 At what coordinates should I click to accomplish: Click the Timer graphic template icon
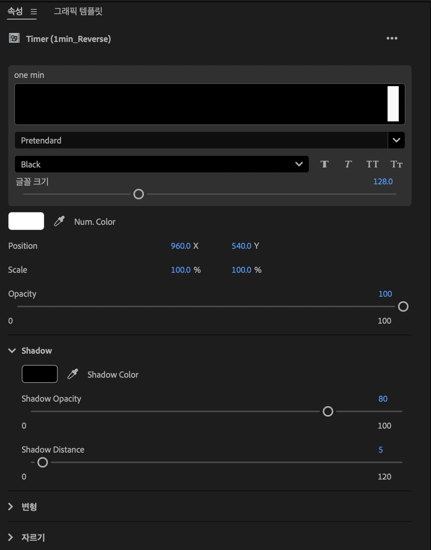pos(14,38)
